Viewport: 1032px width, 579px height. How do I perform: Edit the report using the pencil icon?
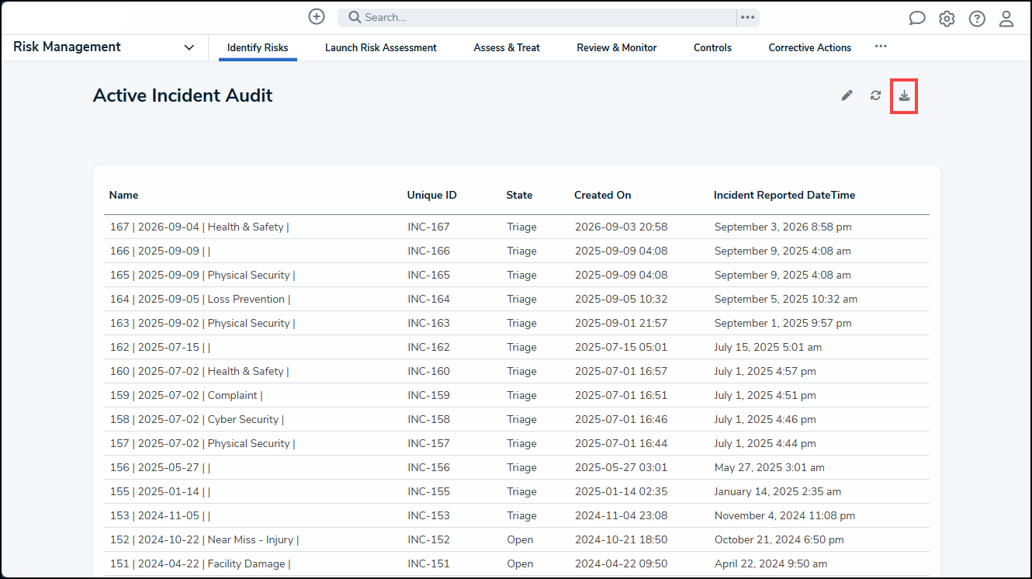click(x=847, y=95)
